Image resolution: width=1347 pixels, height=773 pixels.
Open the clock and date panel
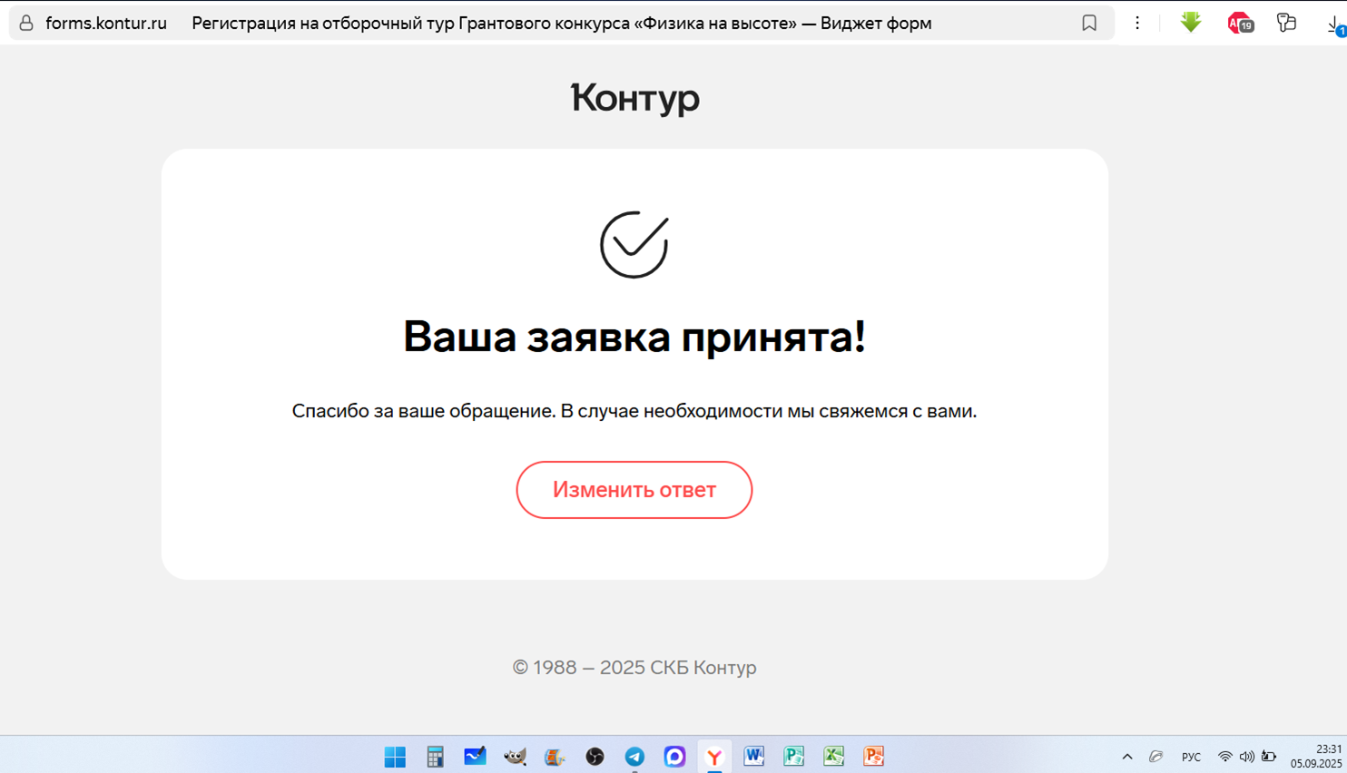click(x=1315, y=756)
